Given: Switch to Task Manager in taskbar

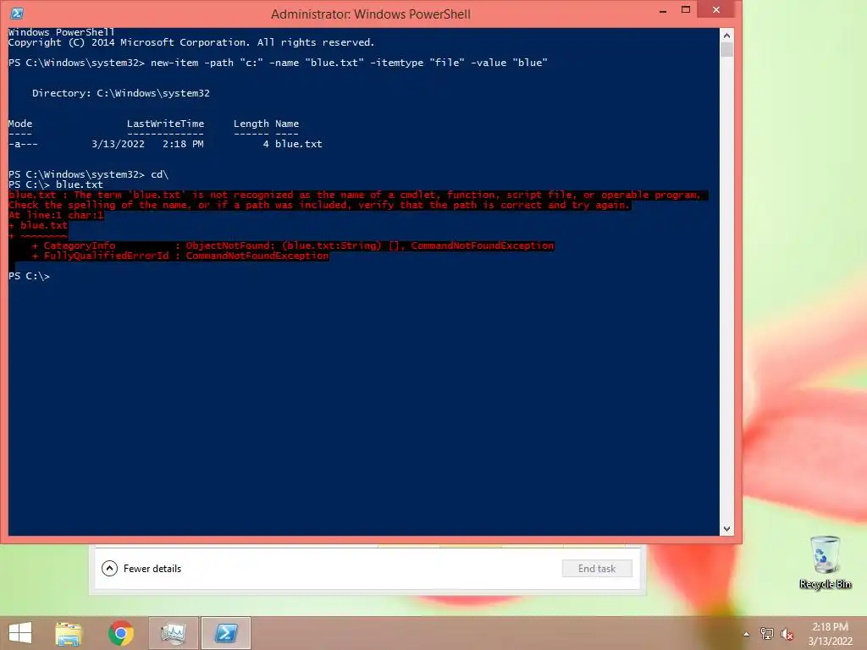Looking at the screenshot, I should pos(173,633).
